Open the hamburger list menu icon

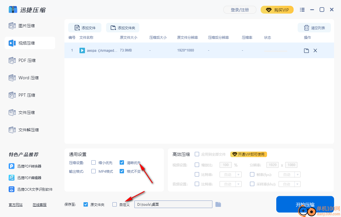tap(302, 10)
